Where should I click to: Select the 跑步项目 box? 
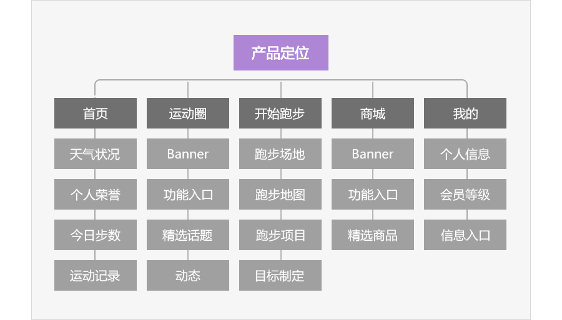click(280, 235)
